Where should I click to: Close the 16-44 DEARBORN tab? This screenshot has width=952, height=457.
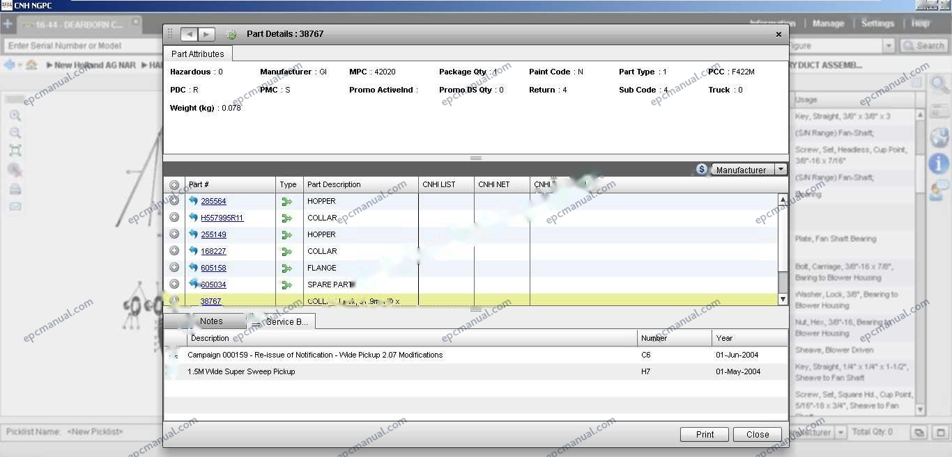(136, 22)
